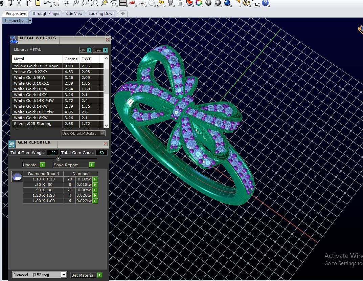Select the White Gold:14K PdW row

click(58, 101)
